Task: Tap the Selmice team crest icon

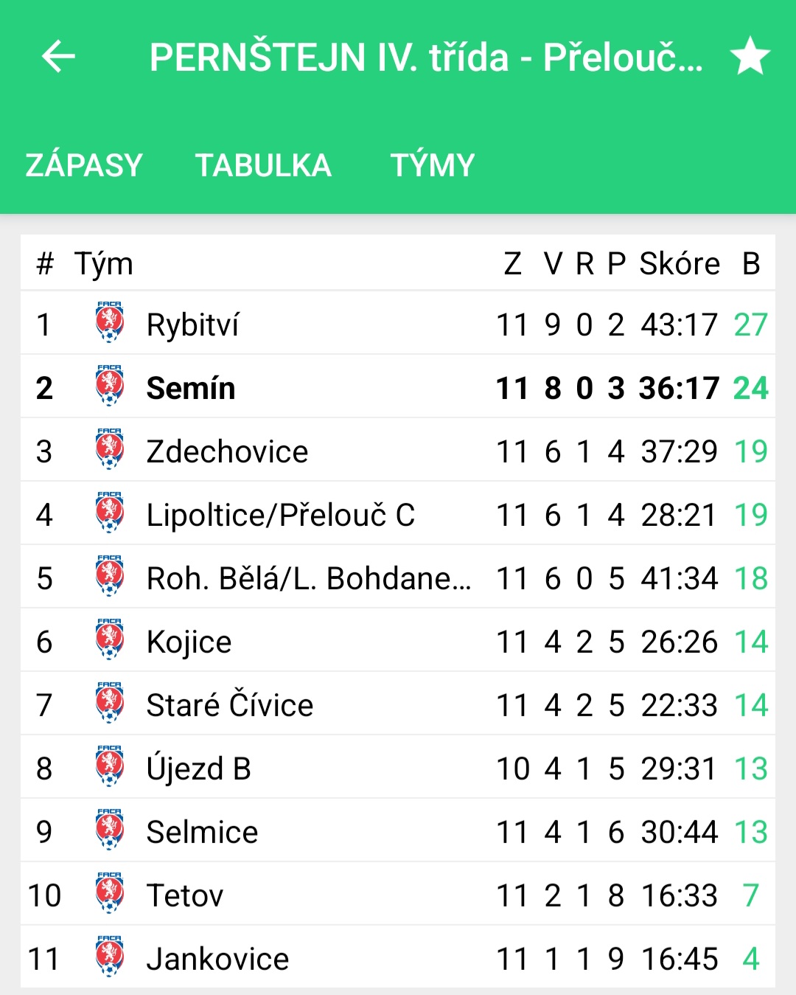Action: (110, 829)
